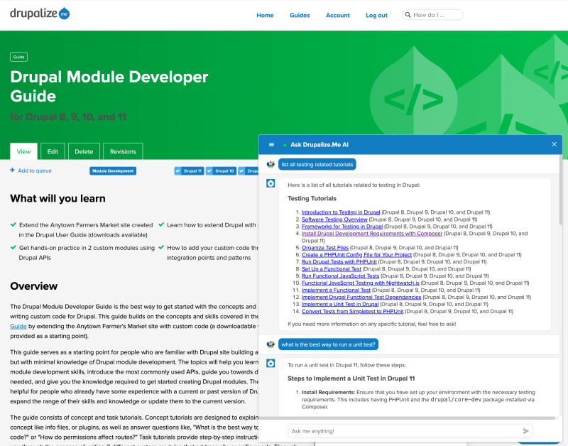Click the chat panel vertical scrollbar
The image size is (568, 446).
click(x=560, y=188)
